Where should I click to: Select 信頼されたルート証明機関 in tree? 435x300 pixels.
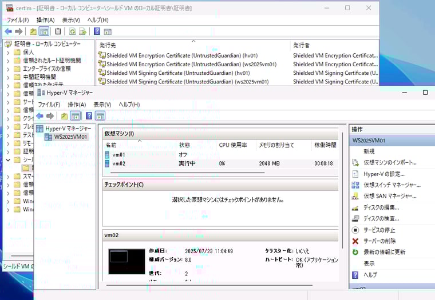[x=52, y=61]
